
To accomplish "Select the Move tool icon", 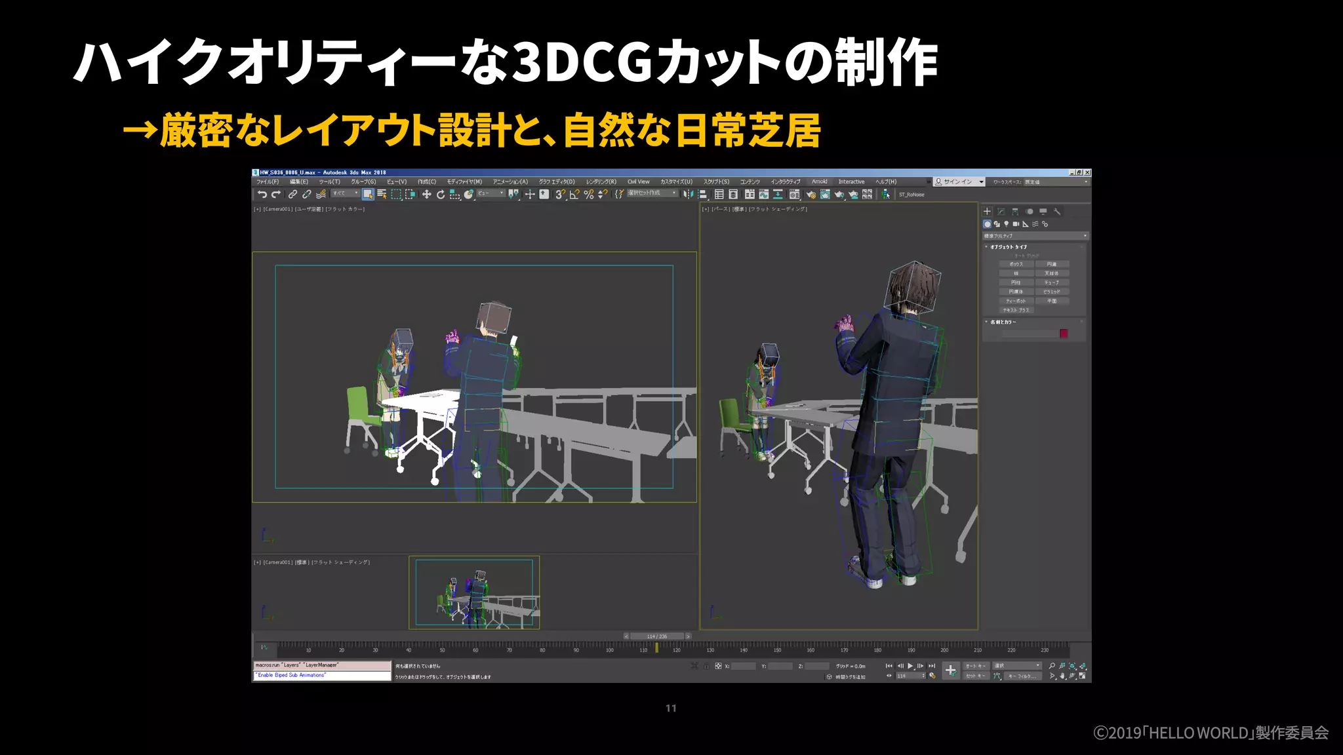I will pos(427,194).
